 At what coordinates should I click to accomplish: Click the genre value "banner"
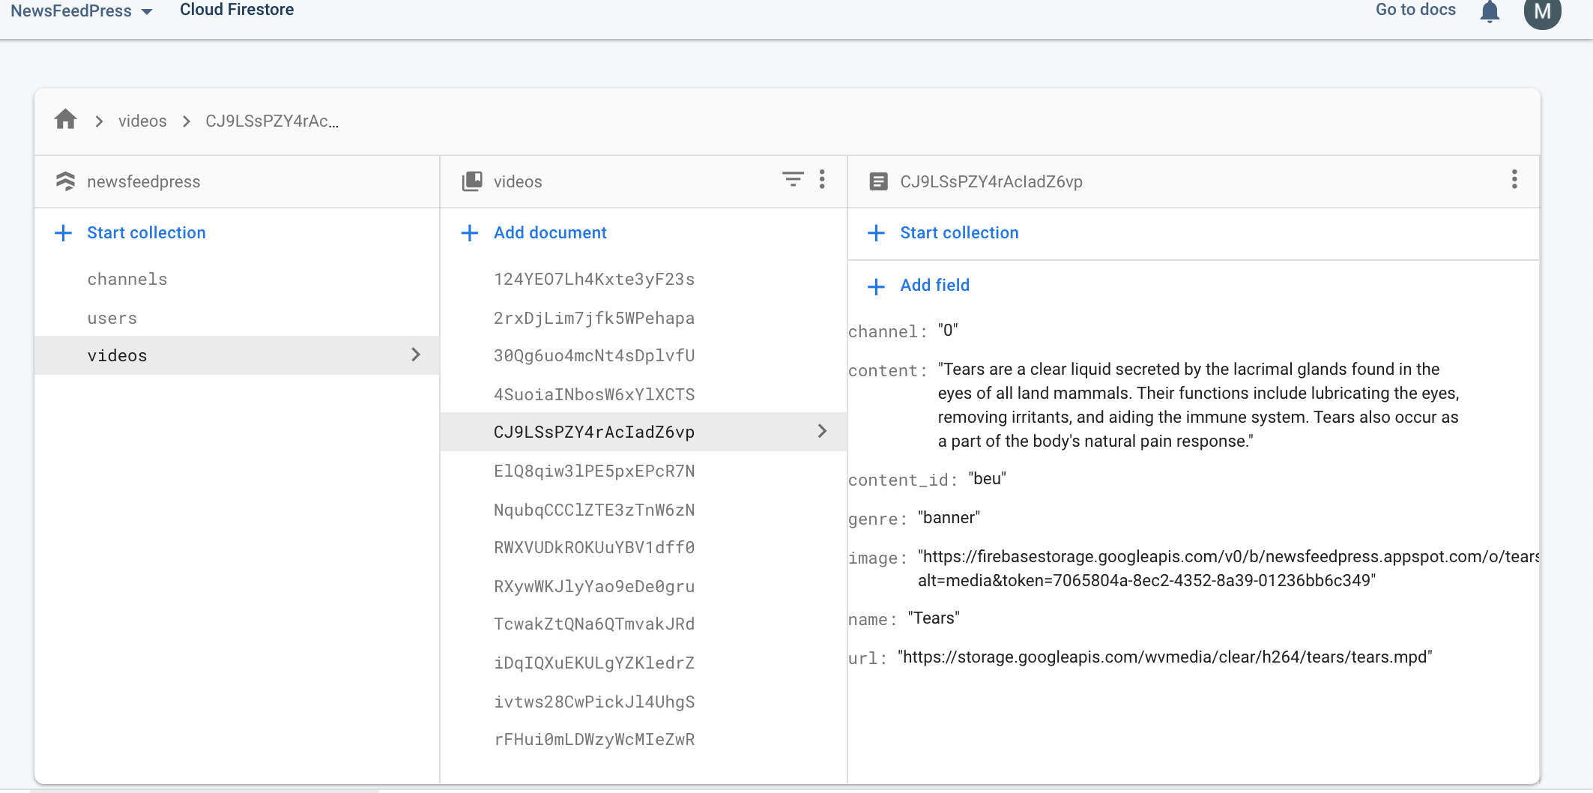(x=949, y=517)
